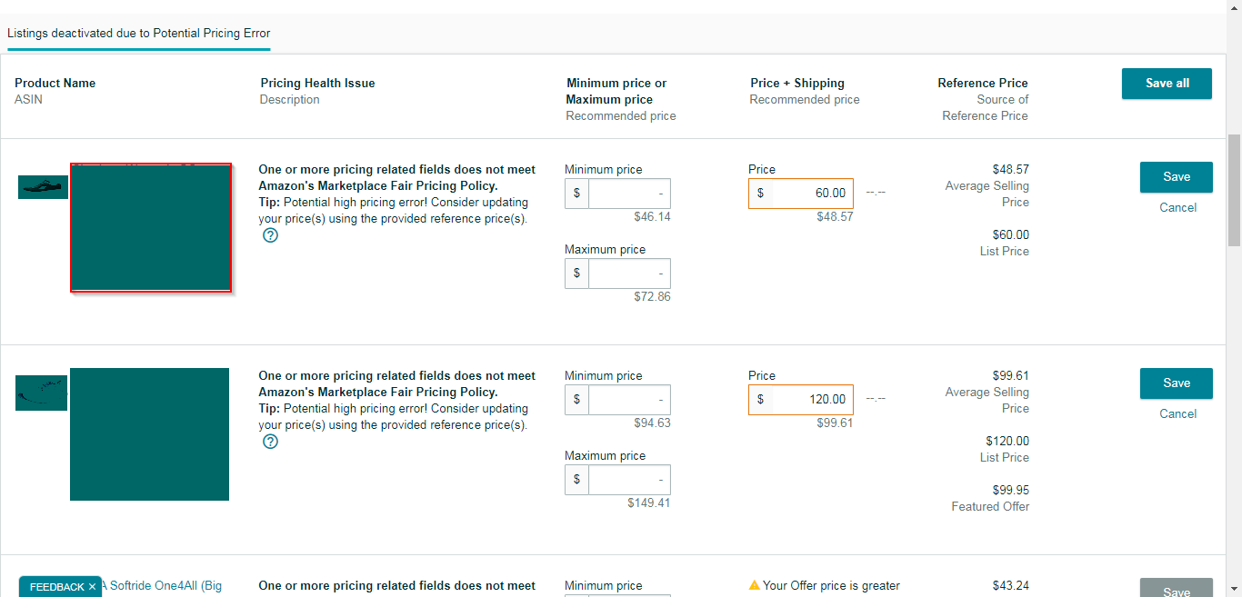The height and width of the screenshot is (597, 1242).
Task: Cancel changes for the 60.00 listing
Action: (x=1177, y=208)
